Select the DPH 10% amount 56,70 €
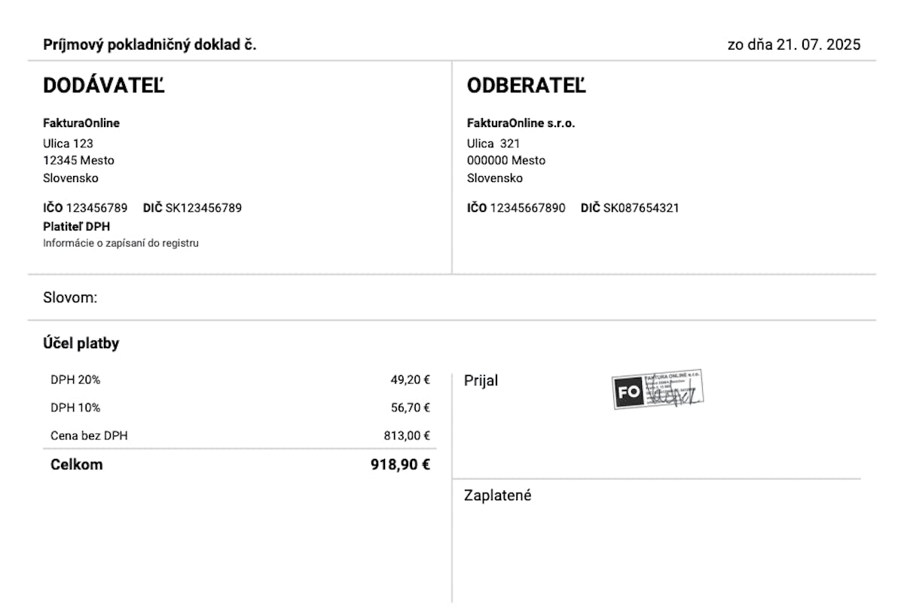The image size is (904, 607). pyautogui.click(x=410, y=408)
